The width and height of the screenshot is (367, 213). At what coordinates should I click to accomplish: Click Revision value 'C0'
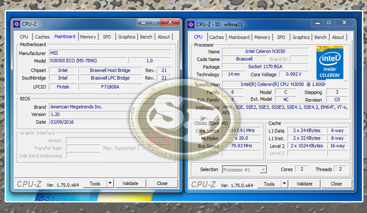337,100
